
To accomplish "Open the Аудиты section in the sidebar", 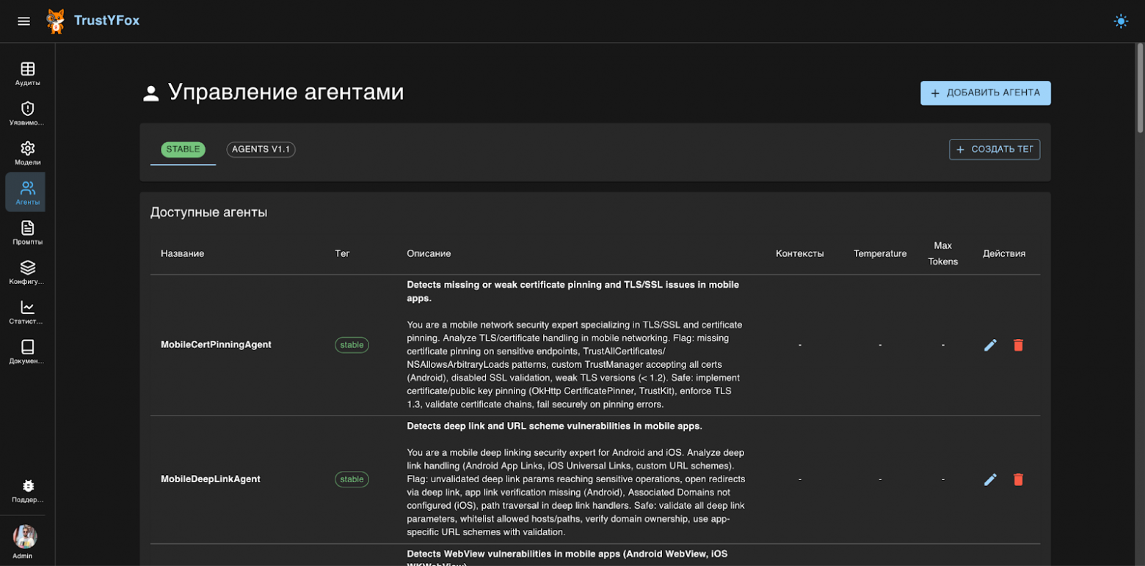I will (27, 72).
